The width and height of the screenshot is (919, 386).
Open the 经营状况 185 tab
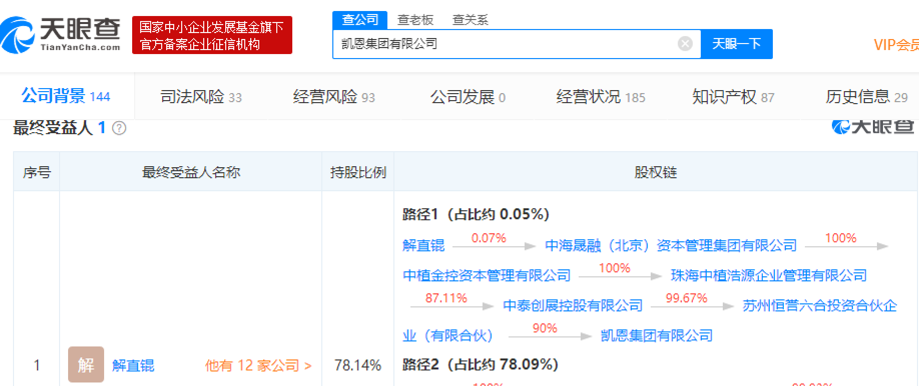(601, 97)
